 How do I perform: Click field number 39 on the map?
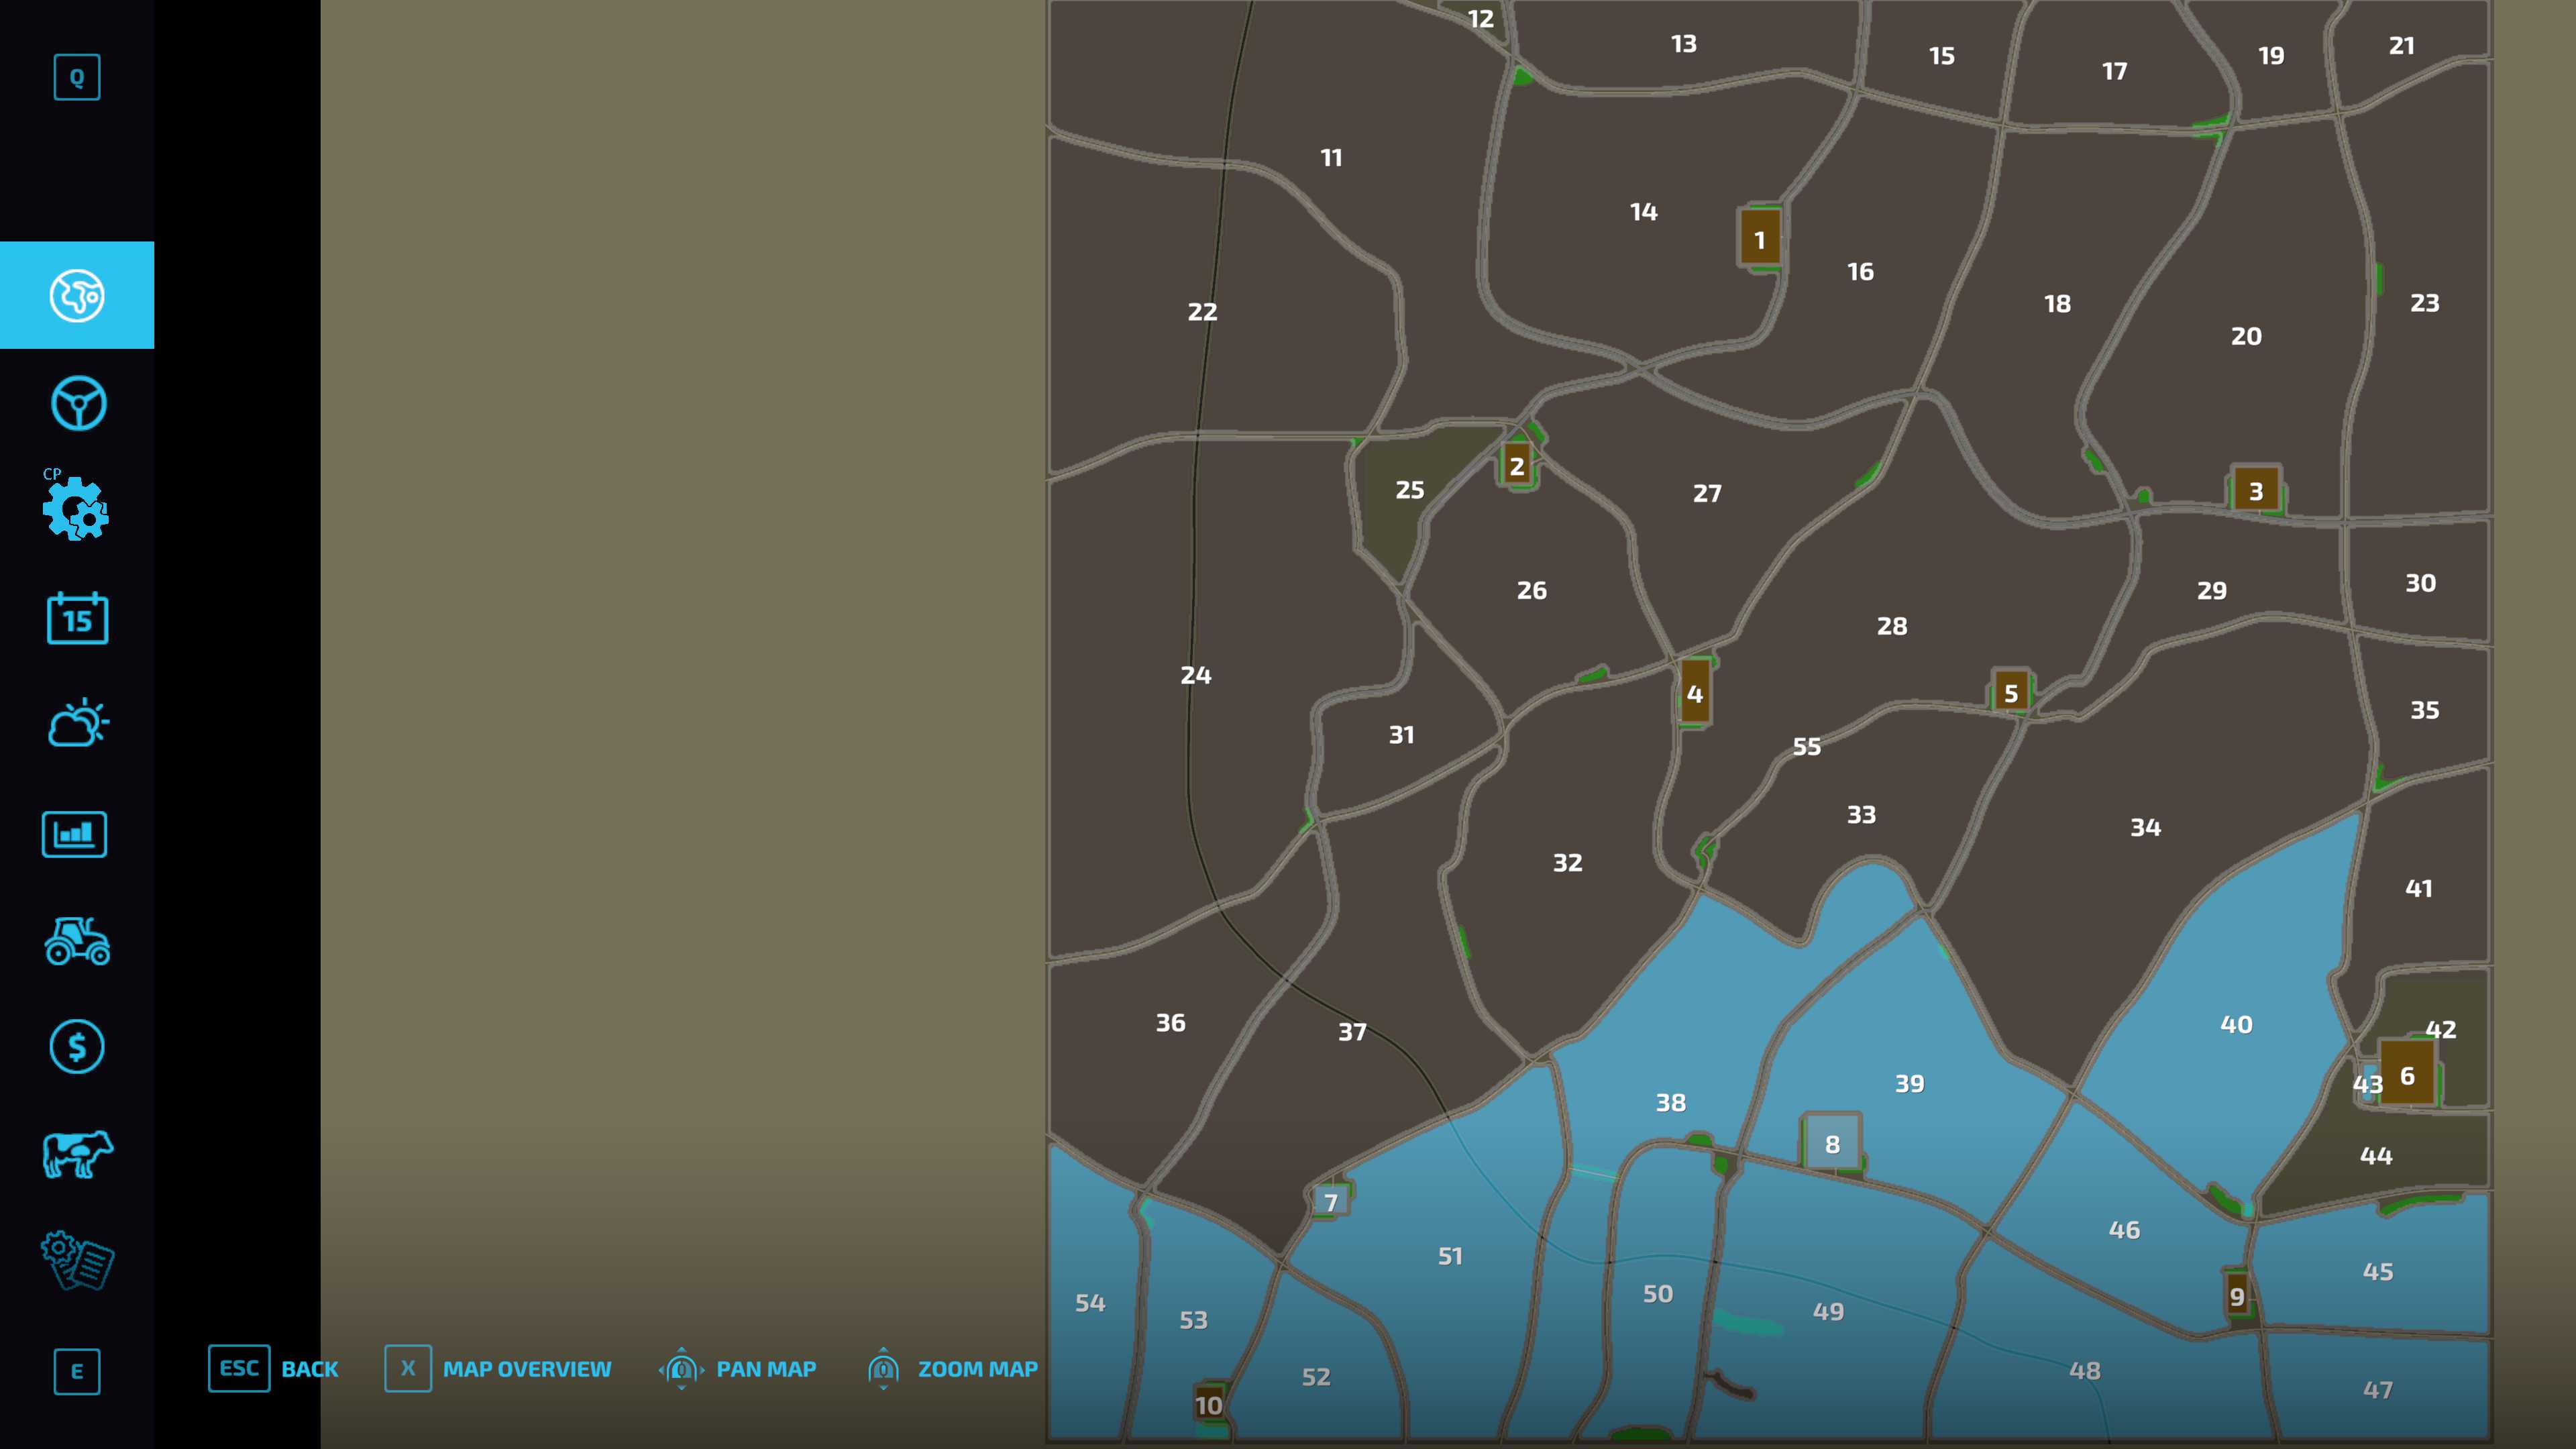point(1909,1083)
